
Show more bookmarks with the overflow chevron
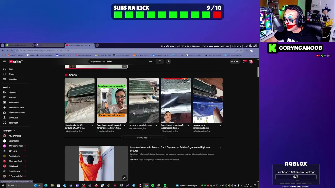pyautogui.click(x=254, y=55)
